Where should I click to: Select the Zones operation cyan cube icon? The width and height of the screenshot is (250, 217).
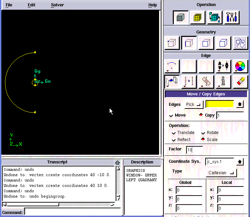pyautogui.click(x=215, y=17)
